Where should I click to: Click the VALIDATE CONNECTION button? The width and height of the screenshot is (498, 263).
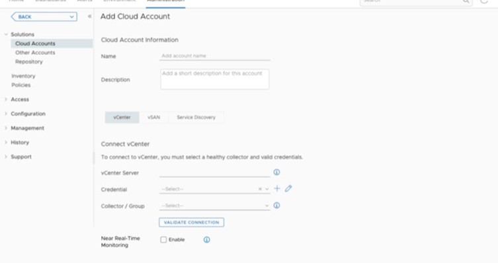point(192,223)
